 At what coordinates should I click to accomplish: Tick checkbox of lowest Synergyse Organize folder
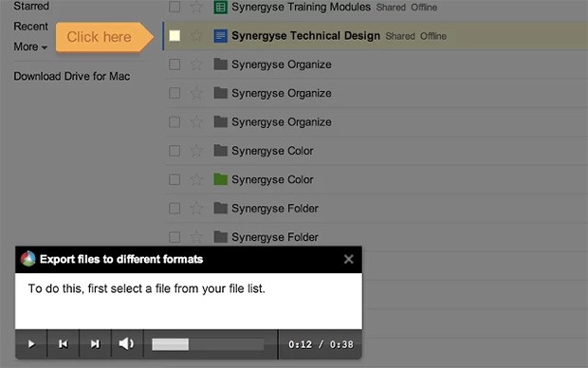point(175,122)
